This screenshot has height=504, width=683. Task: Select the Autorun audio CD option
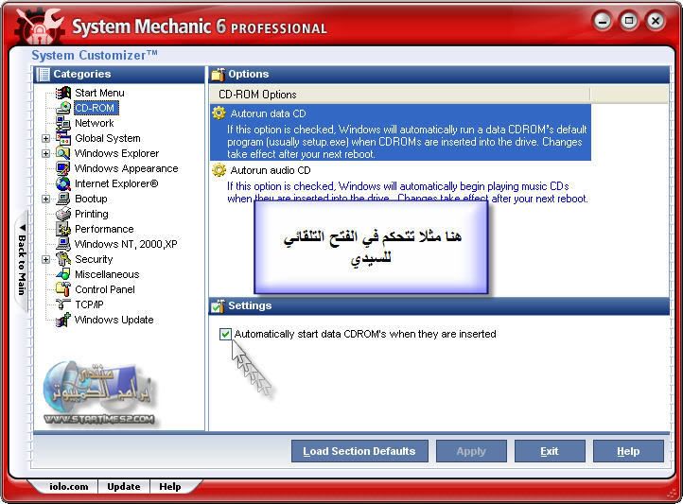point(400,183)
